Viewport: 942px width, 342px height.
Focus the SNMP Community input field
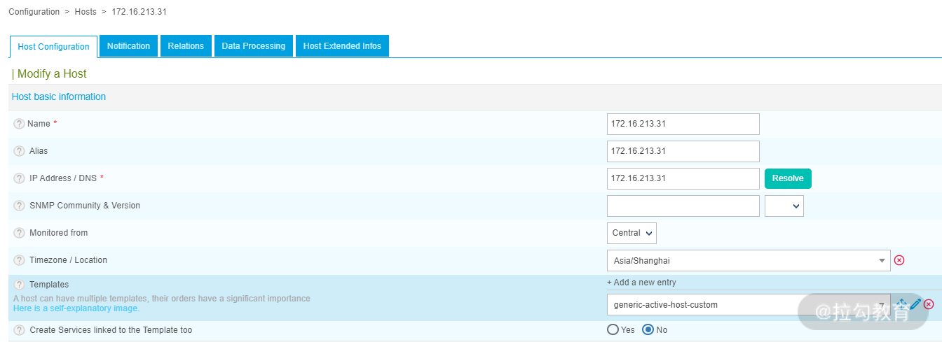[683, 206]
